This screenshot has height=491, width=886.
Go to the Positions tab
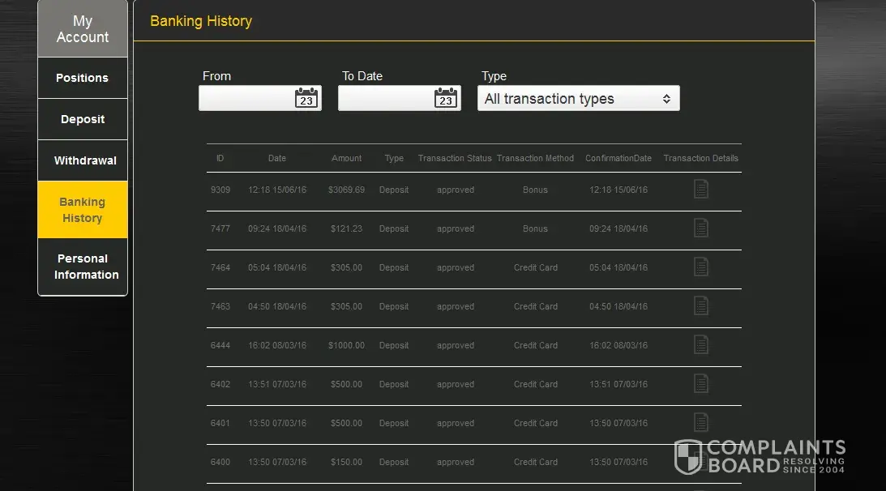(82, 78)
